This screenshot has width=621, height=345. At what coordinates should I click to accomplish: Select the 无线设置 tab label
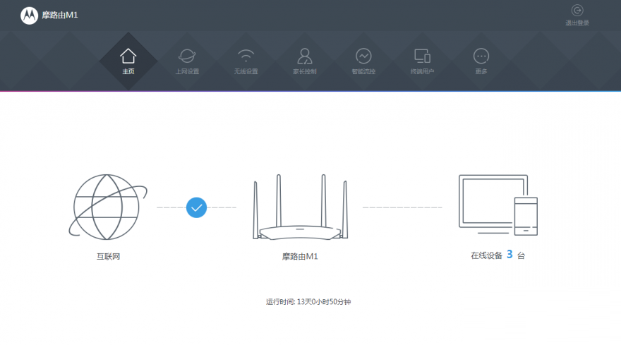click(246, 72)
